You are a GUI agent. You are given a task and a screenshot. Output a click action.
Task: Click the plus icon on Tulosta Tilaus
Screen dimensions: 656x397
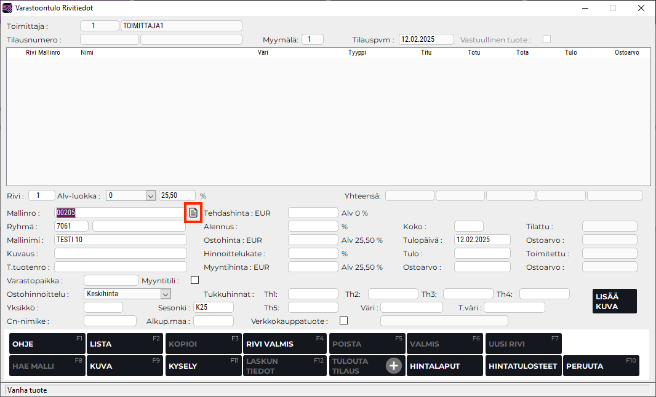point(393,366)
